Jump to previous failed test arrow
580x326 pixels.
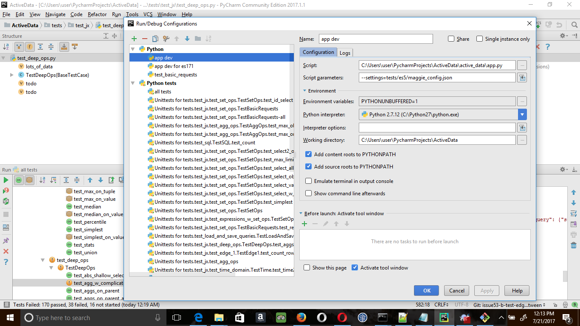pos(90,180)
